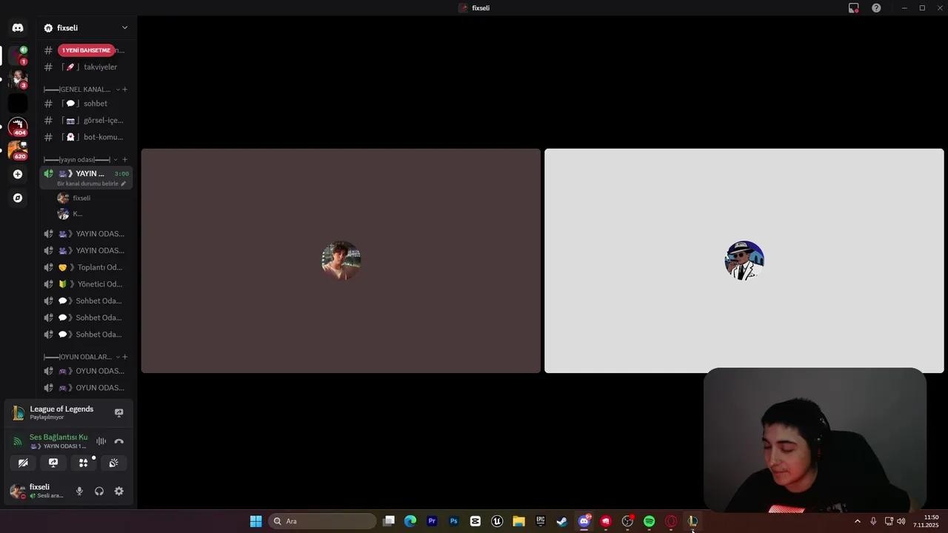
Task: Open Discord inbox icon in title bar
Action: click(854, 8)
